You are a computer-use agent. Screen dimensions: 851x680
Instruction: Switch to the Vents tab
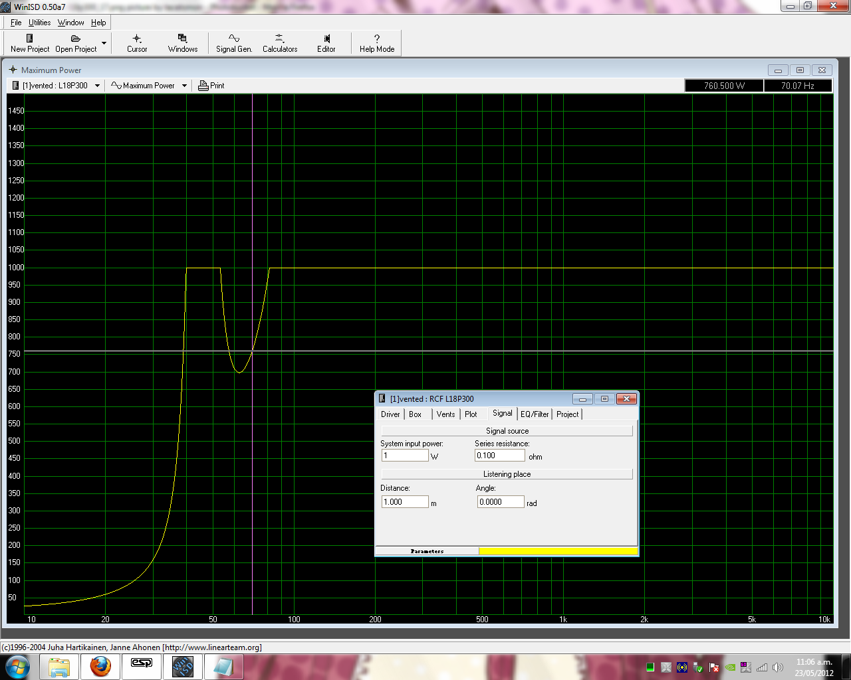(445, 414)
